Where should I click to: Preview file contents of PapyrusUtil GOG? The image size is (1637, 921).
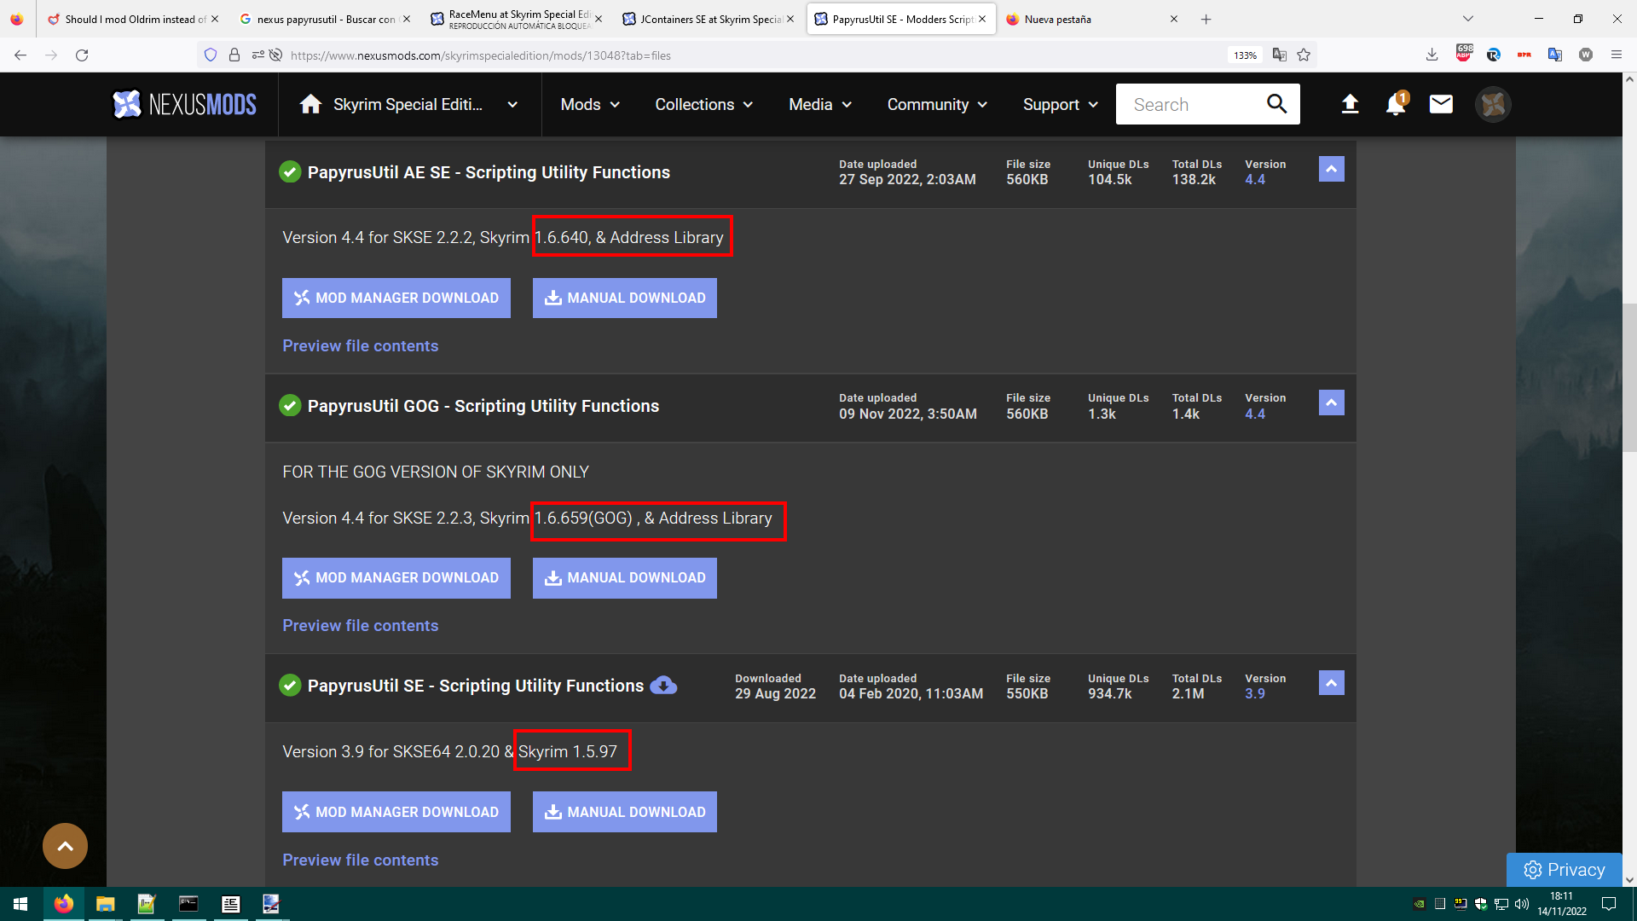pos(361,625)
